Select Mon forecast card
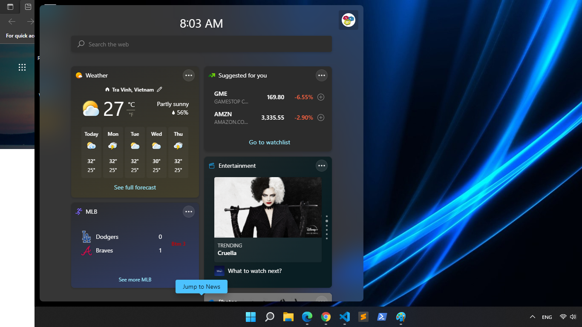This screenshot has height=327, width=582. 113,152
